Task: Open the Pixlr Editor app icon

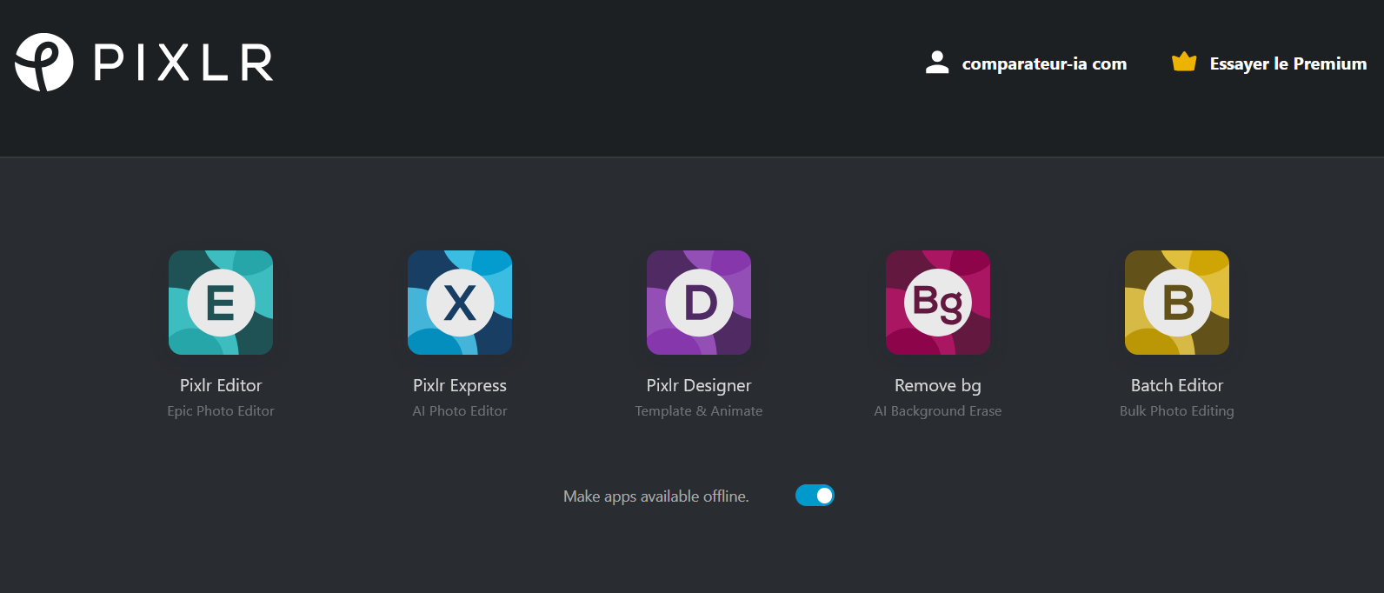Action: point(221,303)
